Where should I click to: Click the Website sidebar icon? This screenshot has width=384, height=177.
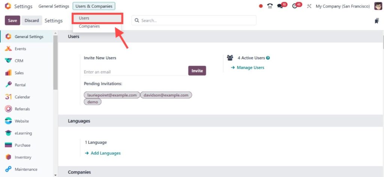pos(8,121)
